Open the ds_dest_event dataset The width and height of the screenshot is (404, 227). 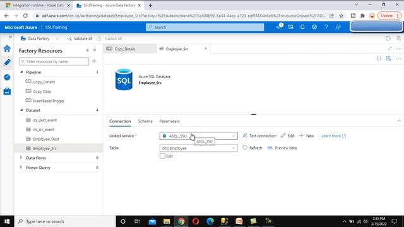coord(45,120)
